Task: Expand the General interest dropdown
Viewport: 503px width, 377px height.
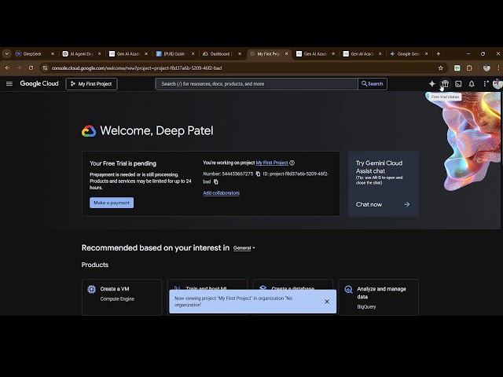Action: 244,248
